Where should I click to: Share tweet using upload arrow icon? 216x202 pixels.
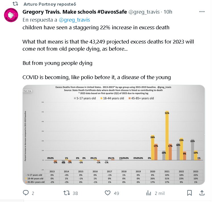tap(202, 193)
